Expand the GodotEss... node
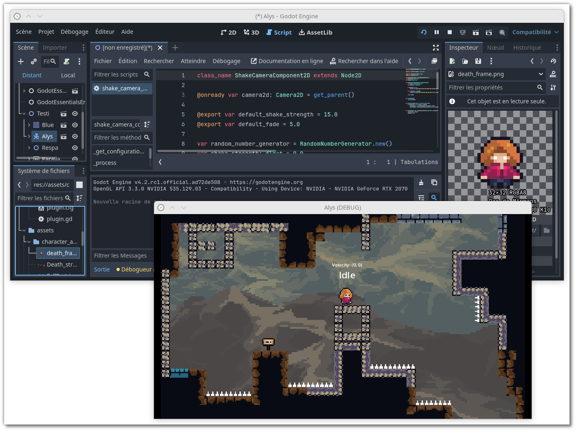 (x=24, y=91)
